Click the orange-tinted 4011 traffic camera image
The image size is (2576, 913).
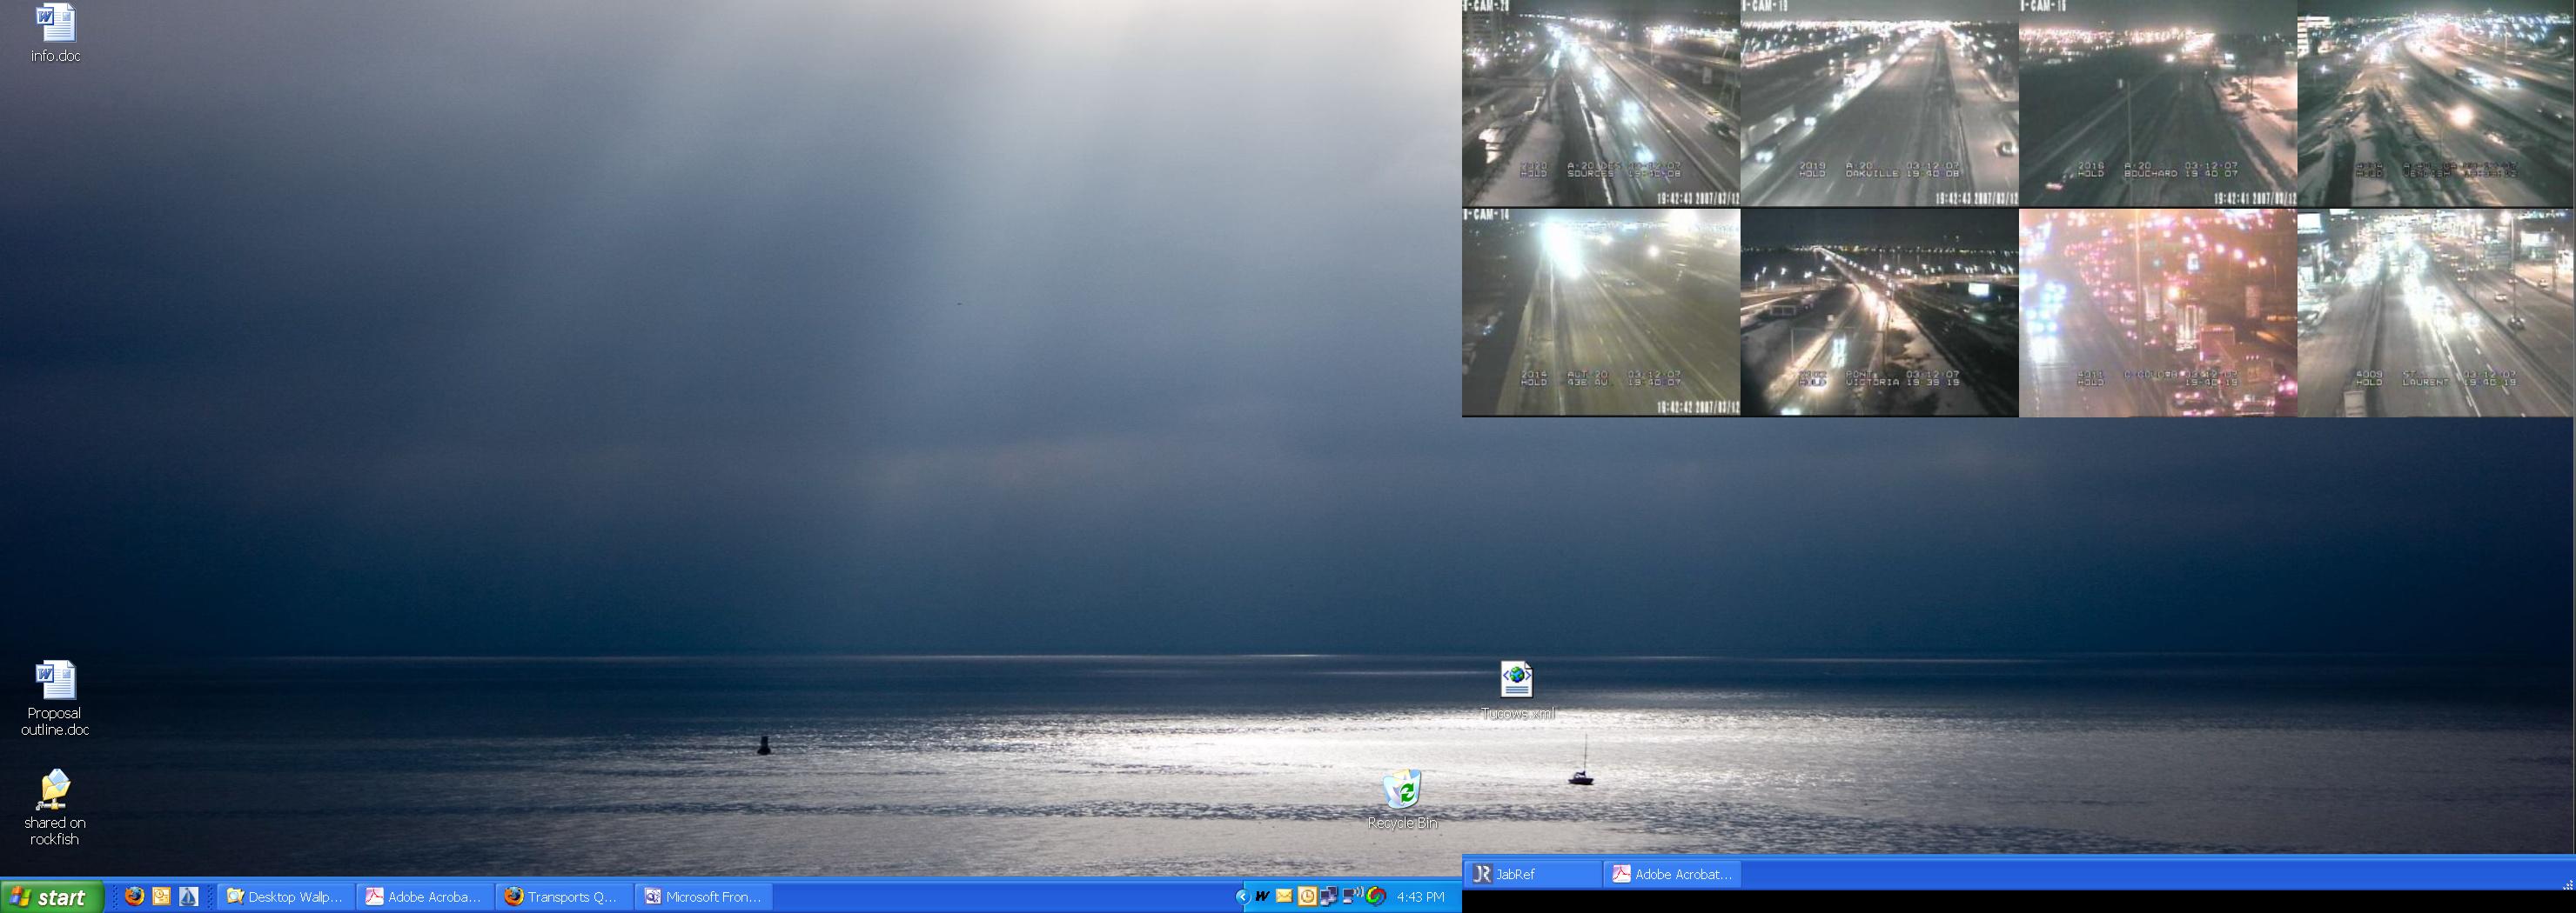pyautogui.click(x=2158, y=313)
